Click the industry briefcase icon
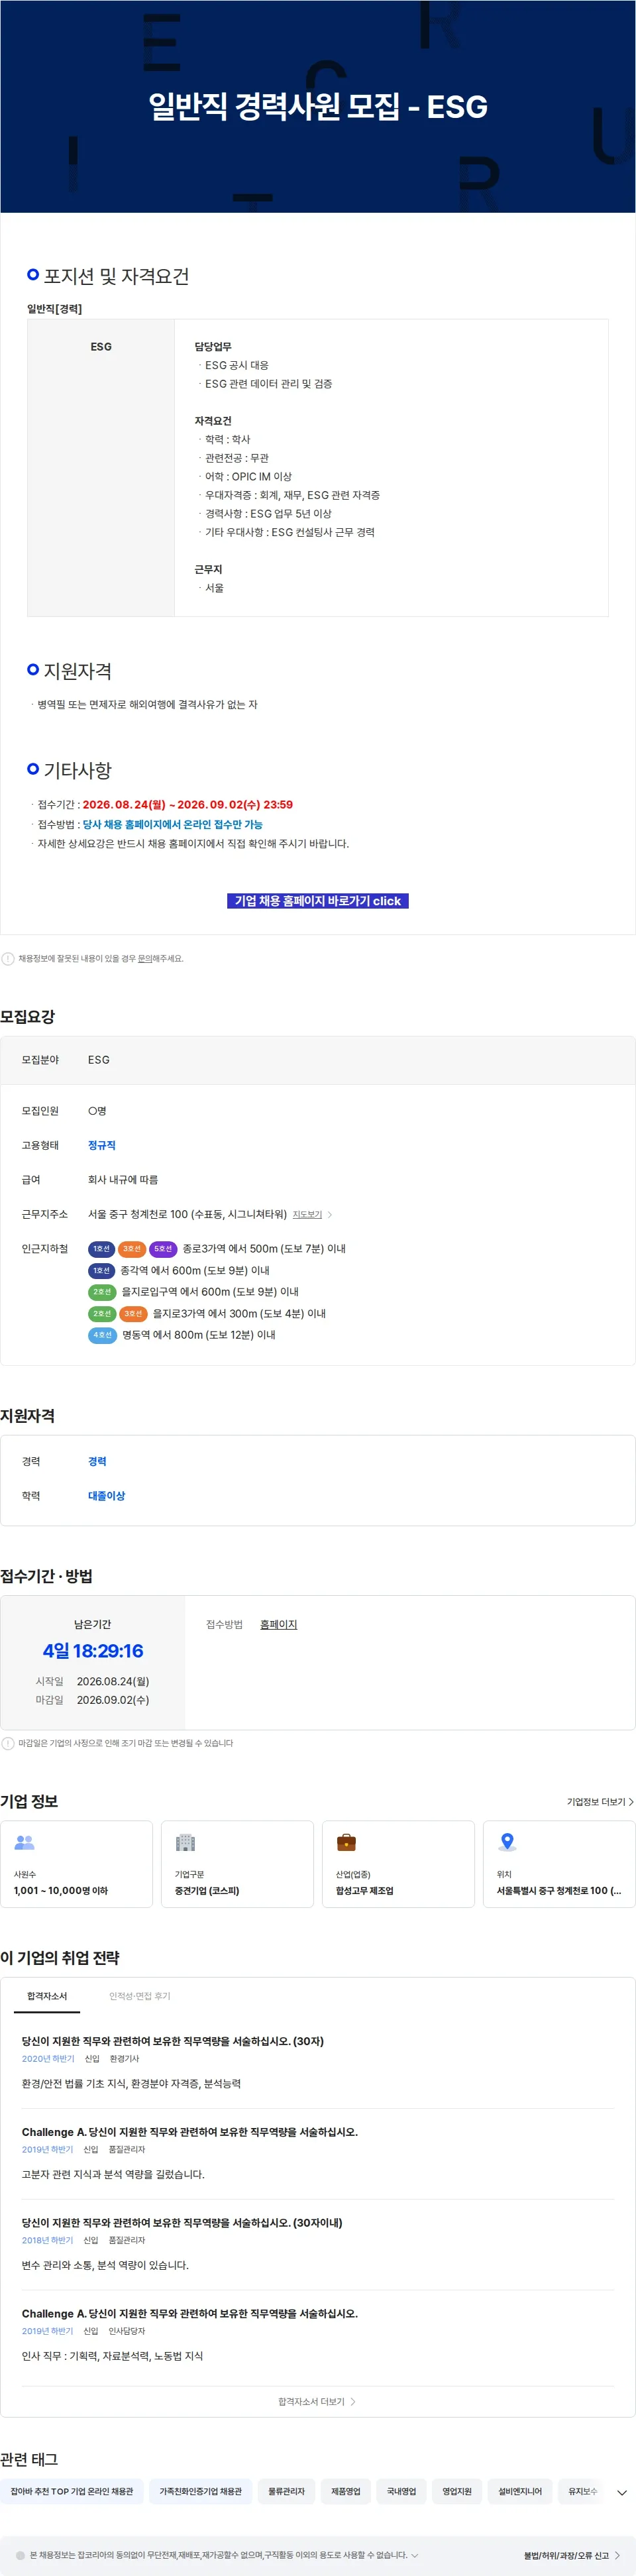 point(346,1842)
